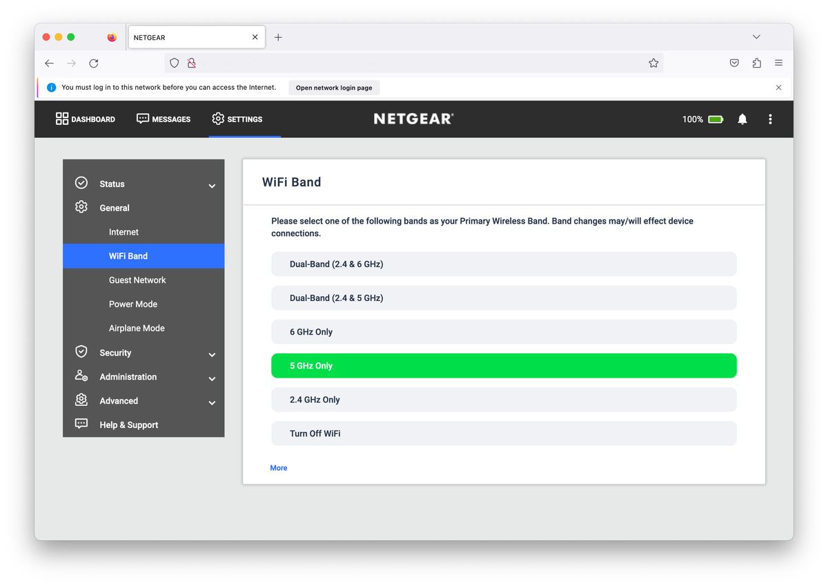Select the WiFi Band menu item
Screen dimensions: 828x586
pyautogui.click(x=144, y=256)
